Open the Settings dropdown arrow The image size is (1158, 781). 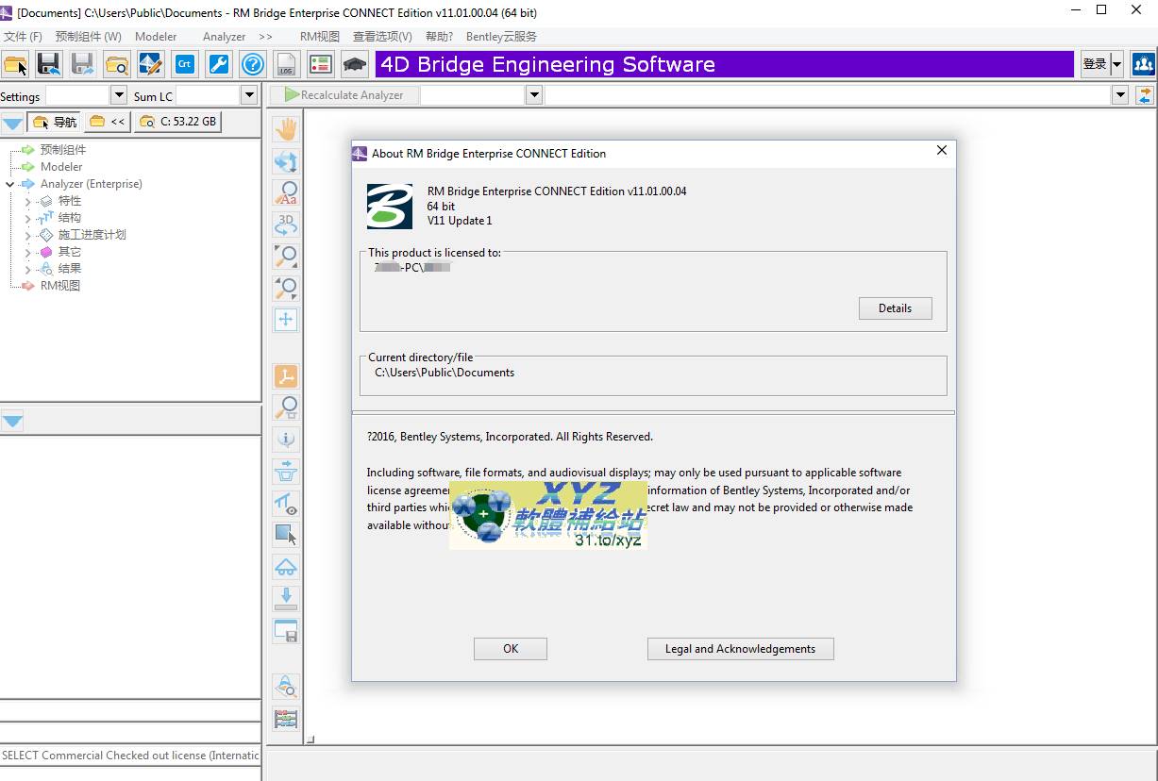click(119, 95)
